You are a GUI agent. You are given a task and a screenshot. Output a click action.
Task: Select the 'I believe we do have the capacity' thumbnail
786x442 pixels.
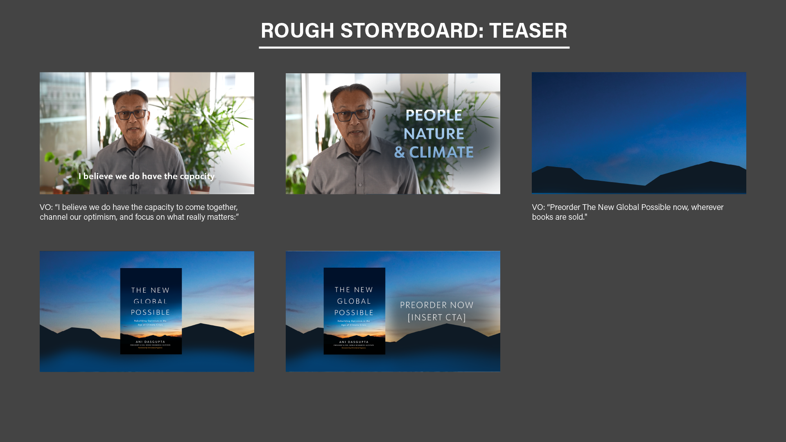click(147, 133)
